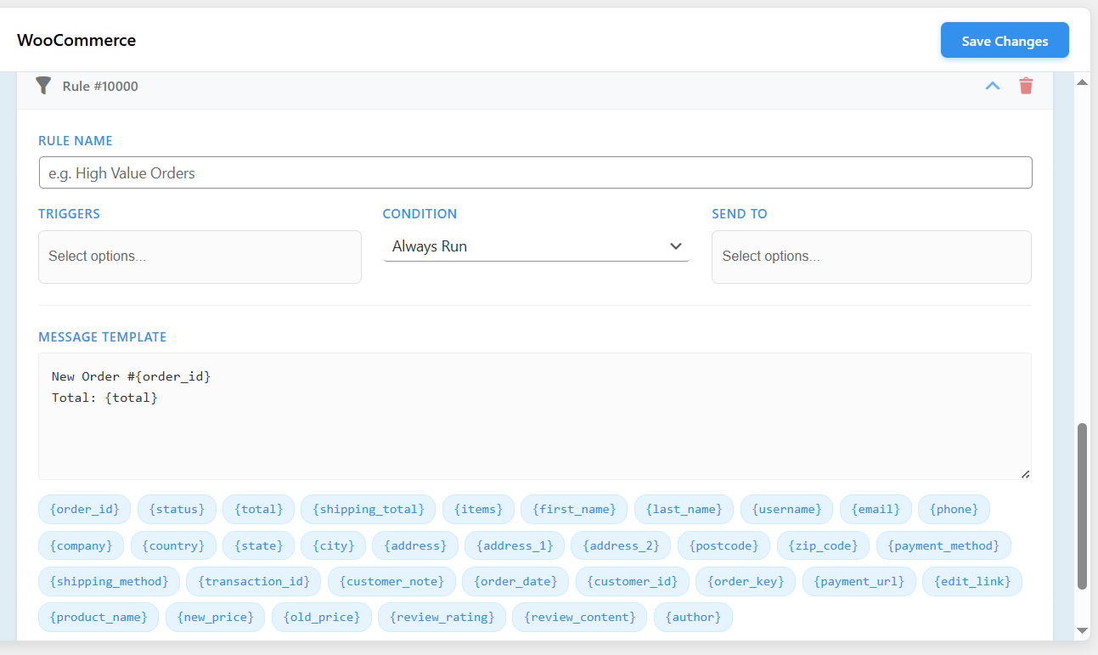This screenshot has height=655, width=1098.
Task: Insert the {review_rating} placeholder tag
Action: click(x=442, y=617)
